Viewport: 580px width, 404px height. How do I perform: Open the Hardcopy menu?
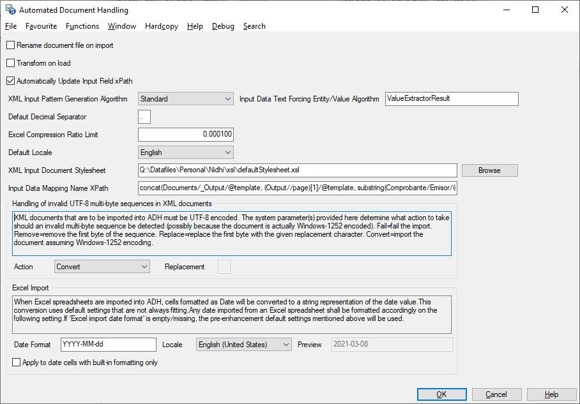(161, 26)
